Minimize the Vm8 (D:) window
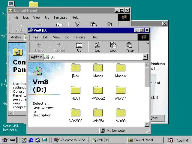The image size is (192, 144). [137, 30]
